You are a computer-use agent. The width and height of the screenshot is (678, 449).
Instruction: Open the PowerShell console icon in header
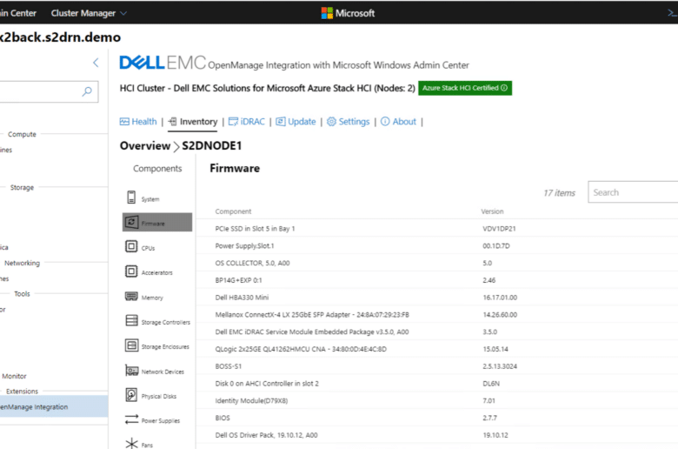click(x=673, y=13)
